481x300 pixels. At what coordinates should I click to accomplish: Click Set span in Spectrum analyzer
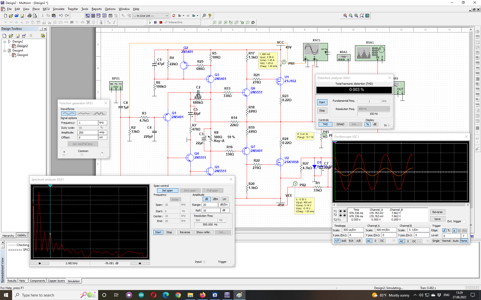167,190
